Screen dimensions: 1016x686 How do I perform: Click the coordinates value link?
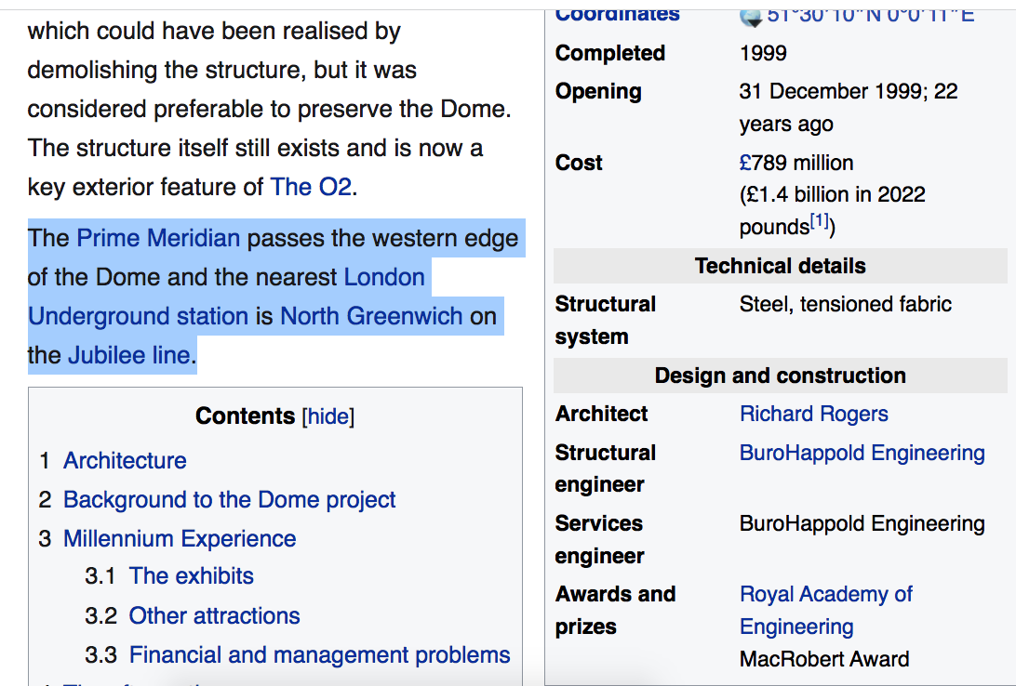coord(870,16)
